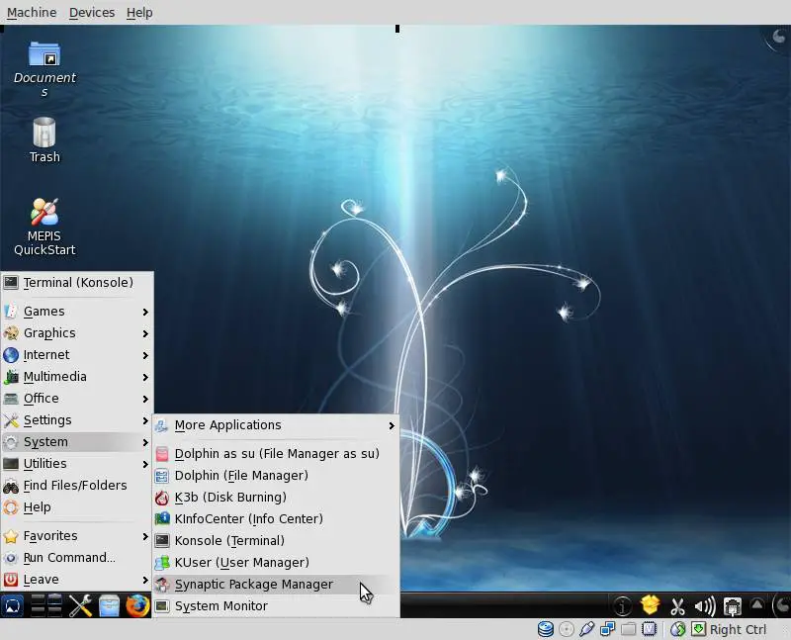Expand the Settings submenu
Screen dimensions: 791x640
pos(77,420)
